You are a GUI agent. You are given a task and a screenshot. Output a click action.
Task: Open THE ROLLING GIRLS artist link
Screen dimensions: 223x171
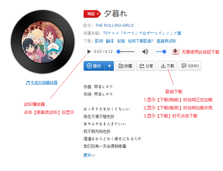(114, 25)
